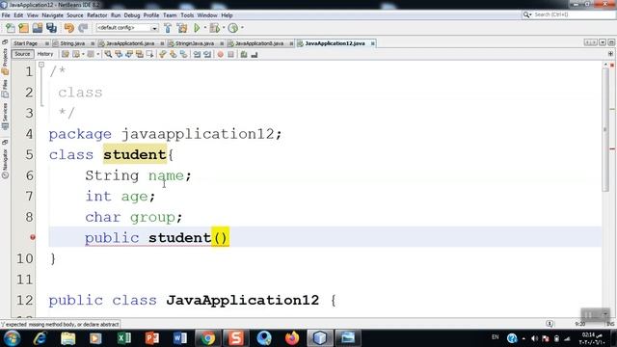
Task: Open the Debug Project dropdown arrow
Action: tap(223, 28)
